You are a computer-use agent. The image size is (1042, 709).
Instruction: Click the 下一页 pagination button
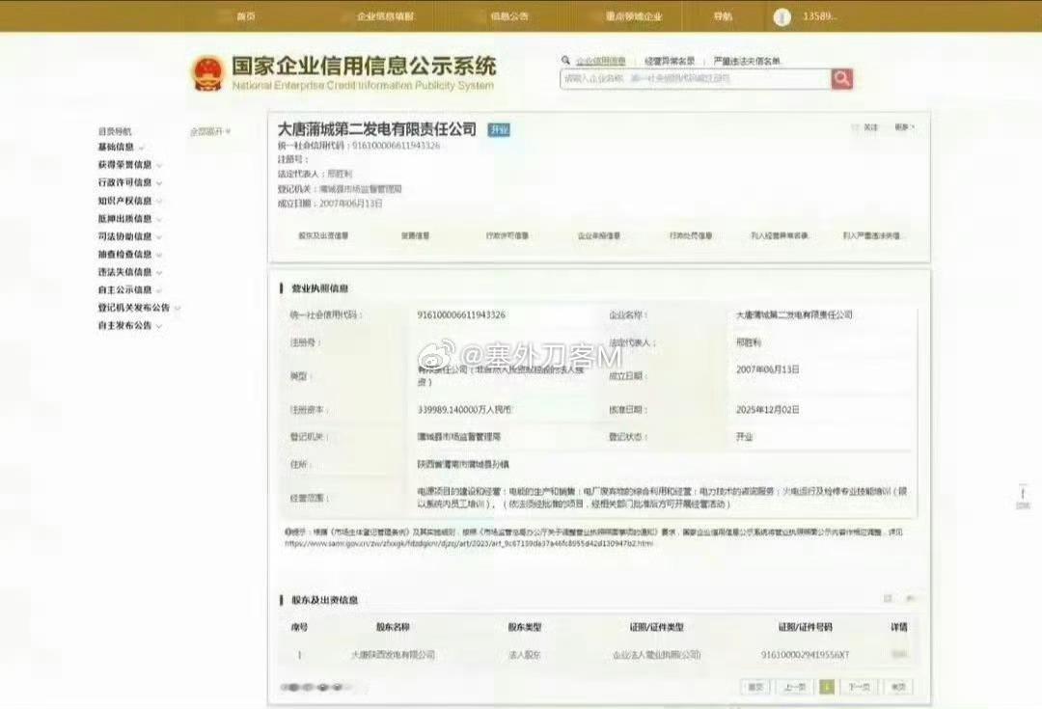(860, 687)
